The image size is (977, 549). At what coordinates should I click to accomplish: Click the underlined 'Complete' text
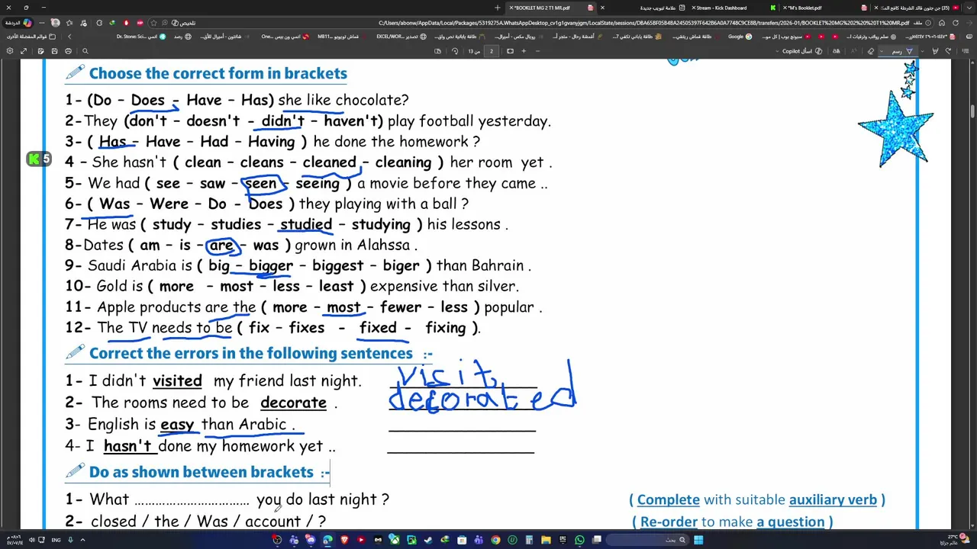pos(668,499)
